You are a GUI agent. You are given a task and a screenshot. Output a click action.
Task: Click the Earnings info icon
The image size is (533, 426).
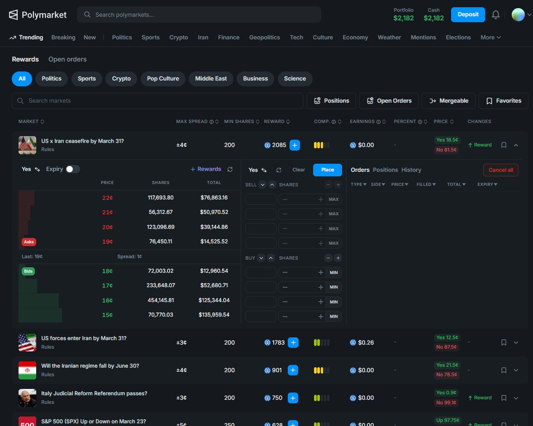(378, 122)
